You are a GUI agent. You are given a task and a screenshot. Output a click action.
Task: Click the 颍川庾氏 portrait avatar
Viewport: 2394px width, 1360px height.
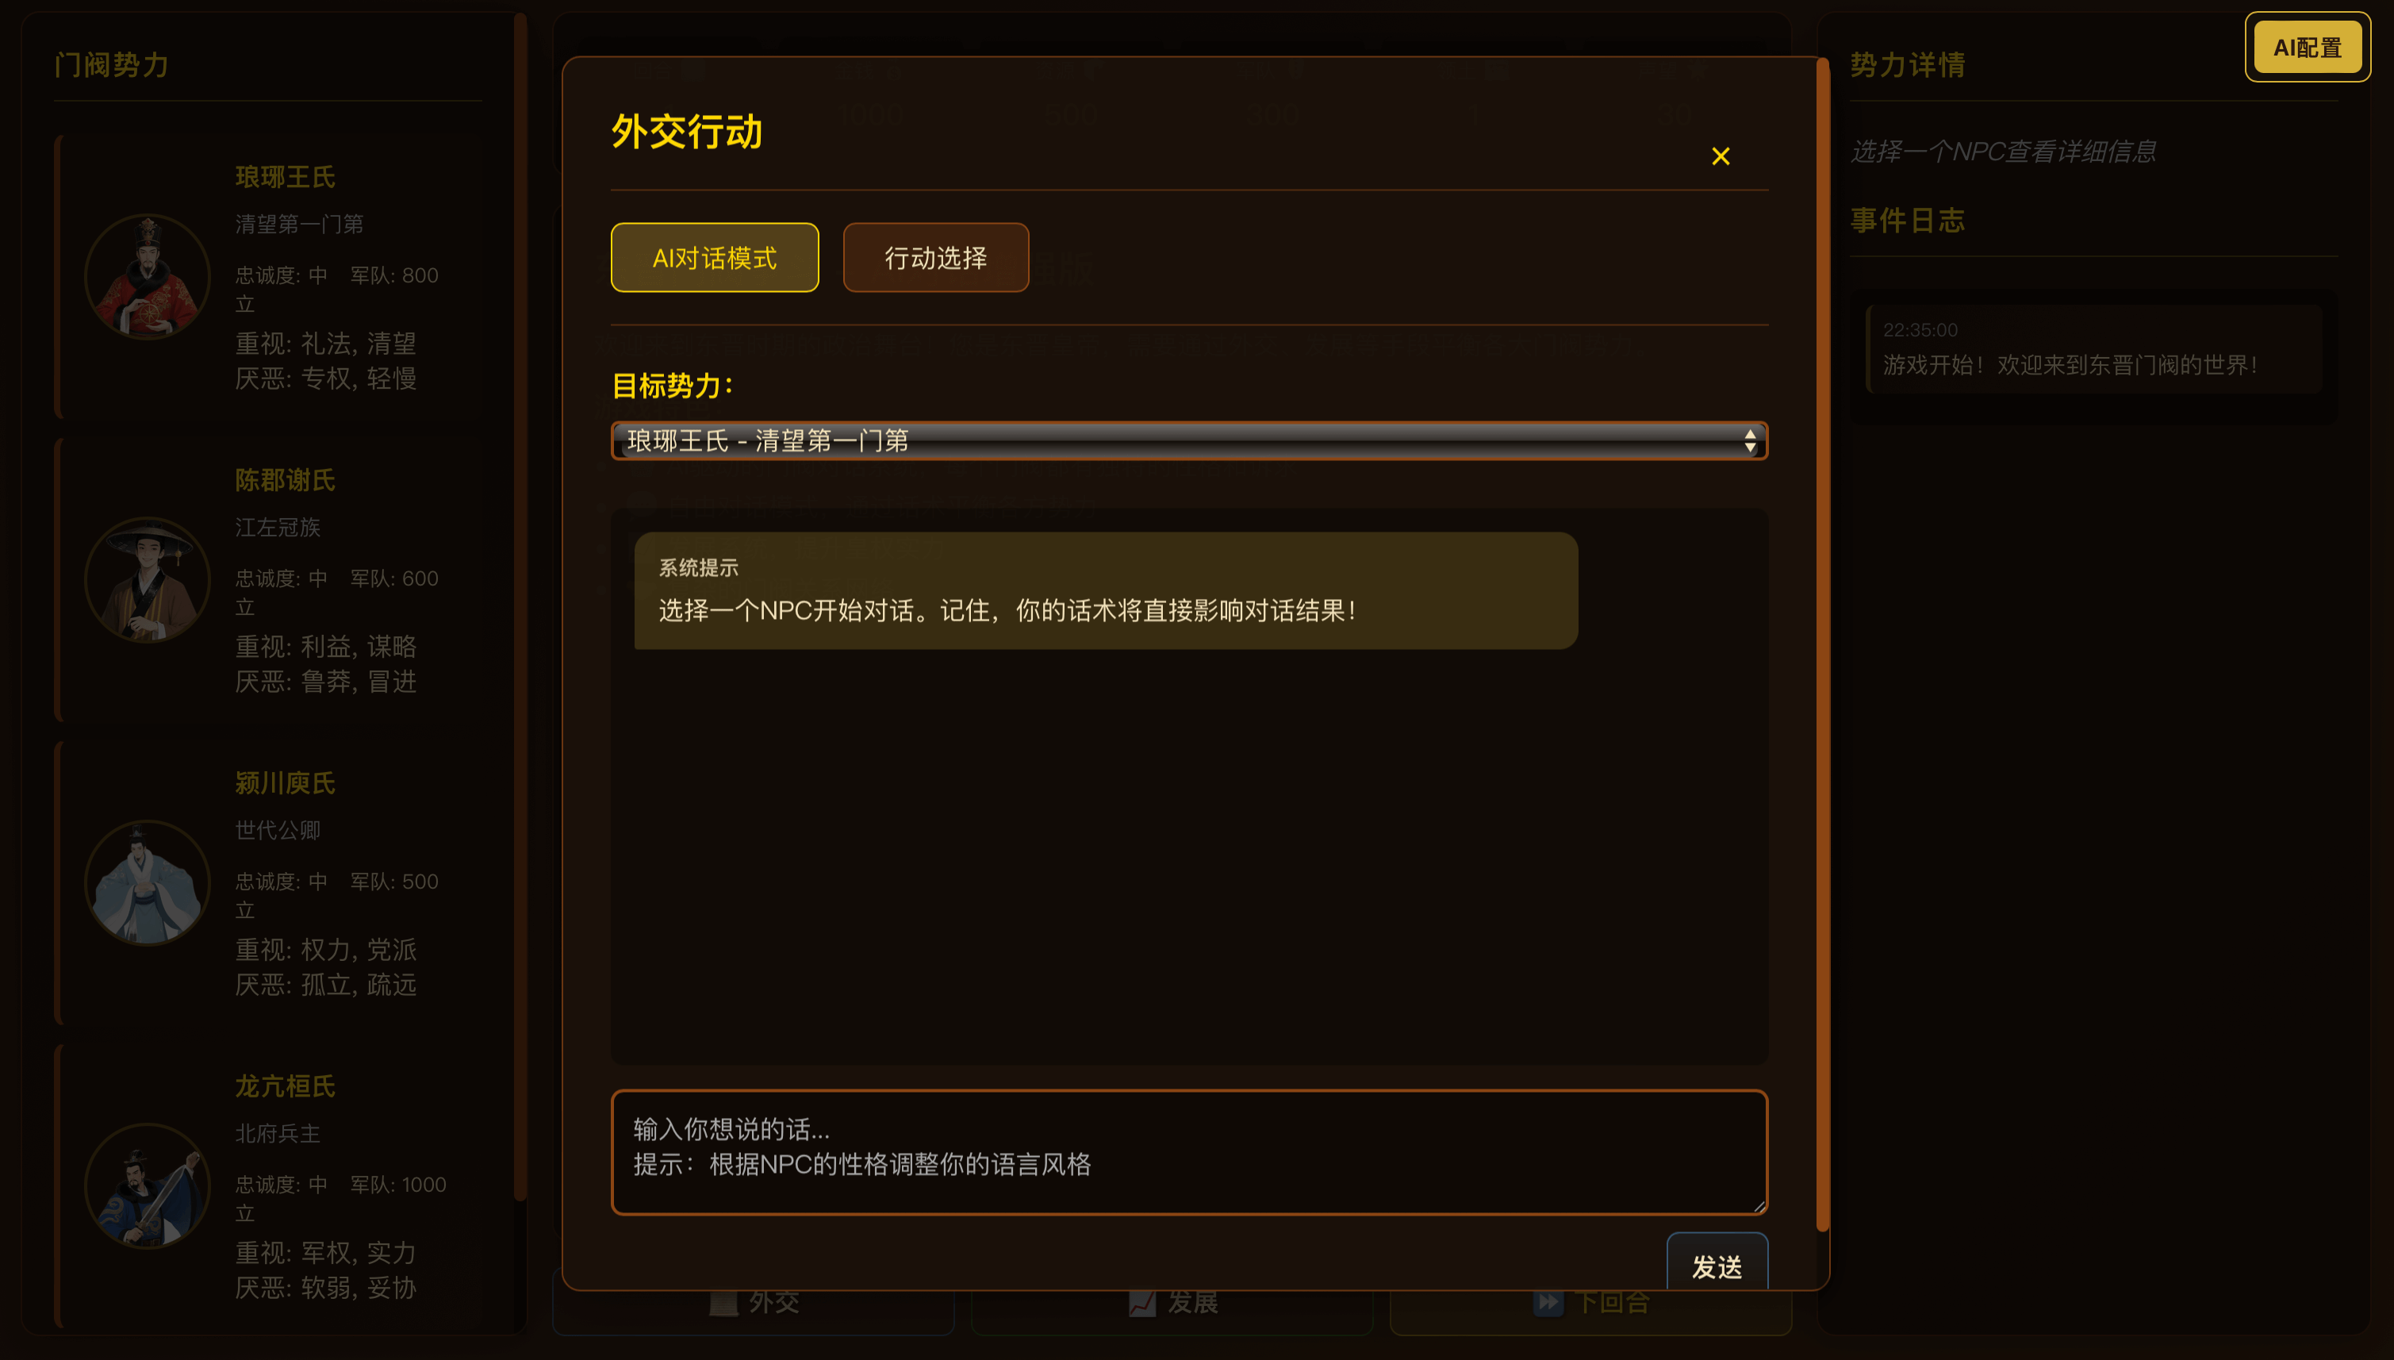[148, 882]
